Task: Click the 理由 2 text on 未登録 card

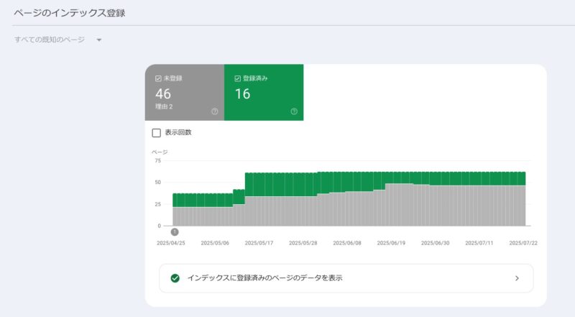Action: (164, 107)
